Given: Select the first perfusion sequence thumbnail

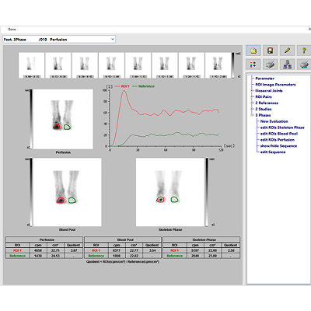Looking at the screenshot, I should pos(31,65).
